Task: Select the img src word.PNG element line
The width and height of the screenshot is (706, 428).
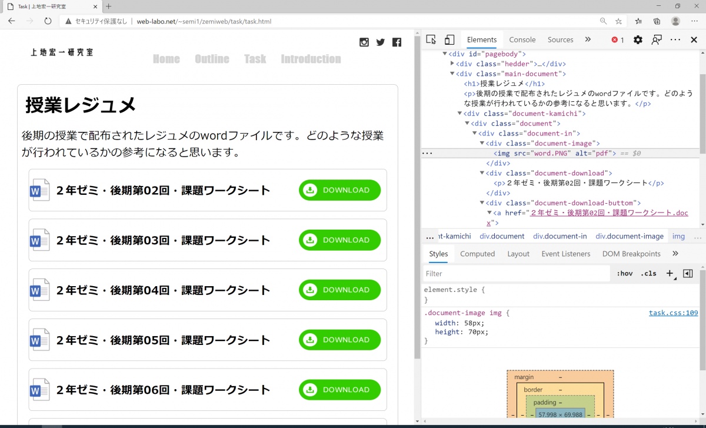Action: 554,153
